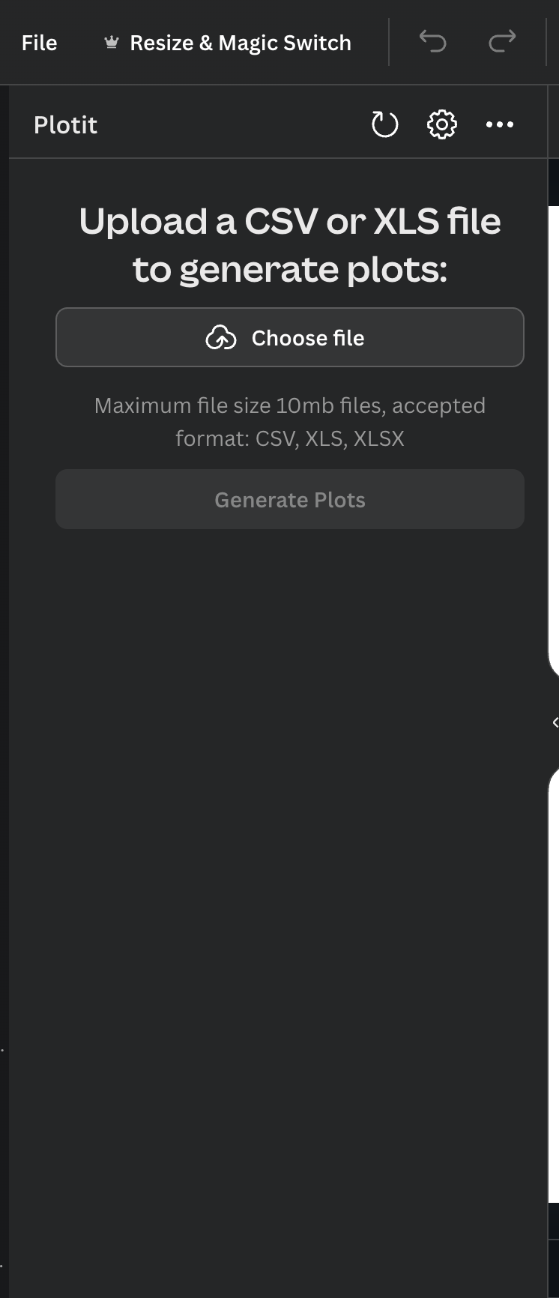Open Plotit settings gear
The height and width of the screenshot is (1298, 559).
tap(441, 124)
